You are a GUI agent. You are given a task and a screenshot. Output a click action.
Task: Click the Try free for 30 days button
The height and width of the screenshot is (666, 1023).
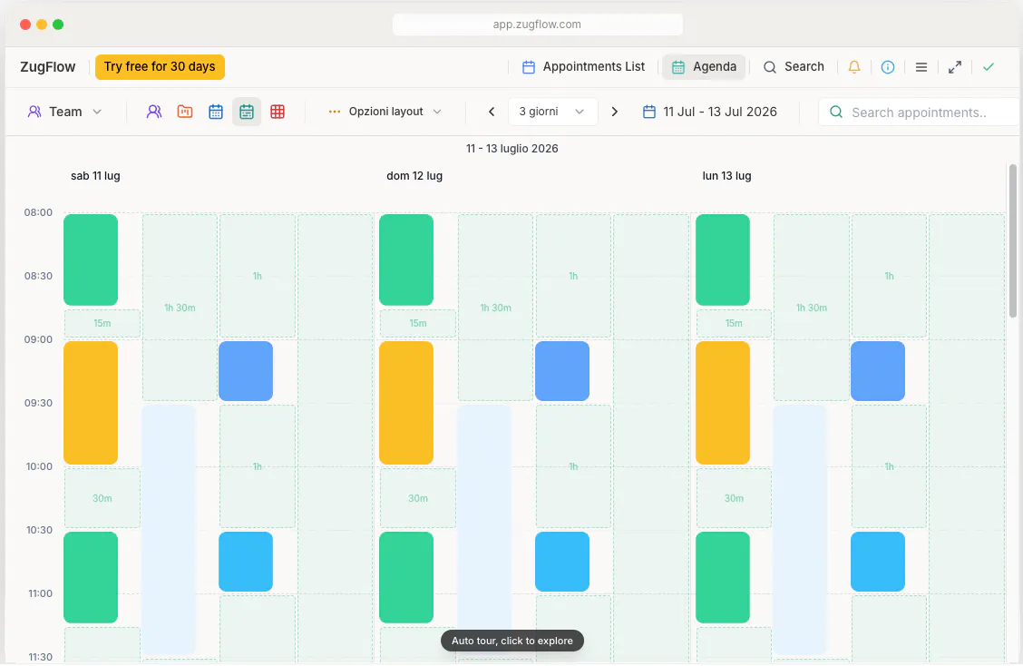[x=160, y=66]
